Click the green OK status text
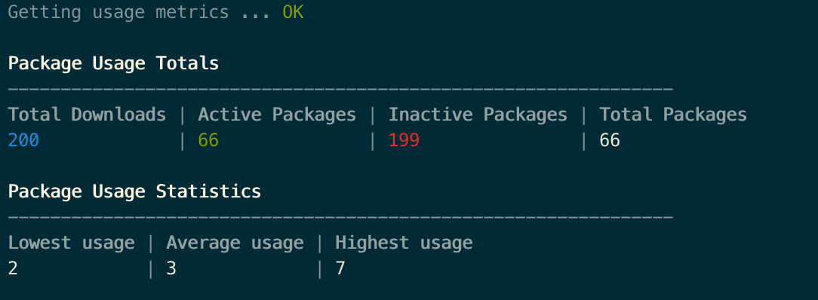Screen dimensions: 818x300 coord(293,13)
